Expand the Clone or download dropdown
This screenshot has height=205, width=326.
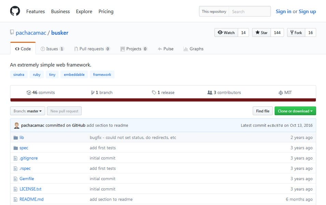295,111
